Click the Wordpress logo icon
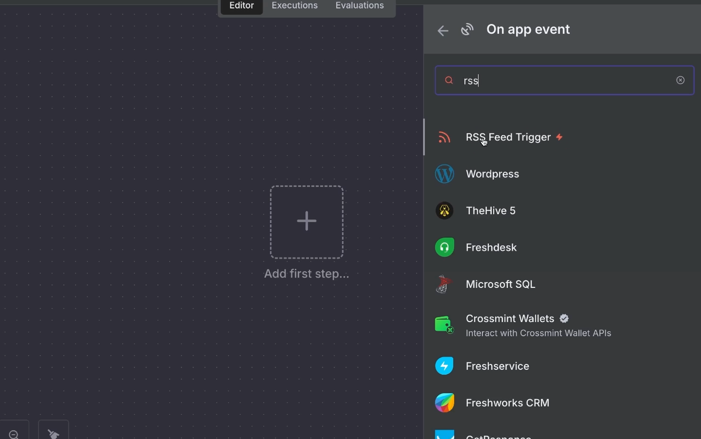This screenshot has height=439, width=701. click(x=444, y=174)
